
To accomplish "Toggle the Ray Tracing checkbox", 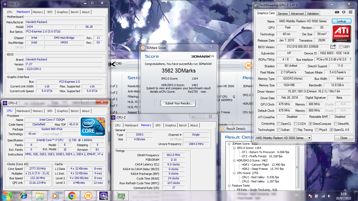I will 295,130.
